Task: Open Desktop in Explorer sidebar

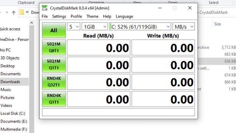Action: point(7,66)
